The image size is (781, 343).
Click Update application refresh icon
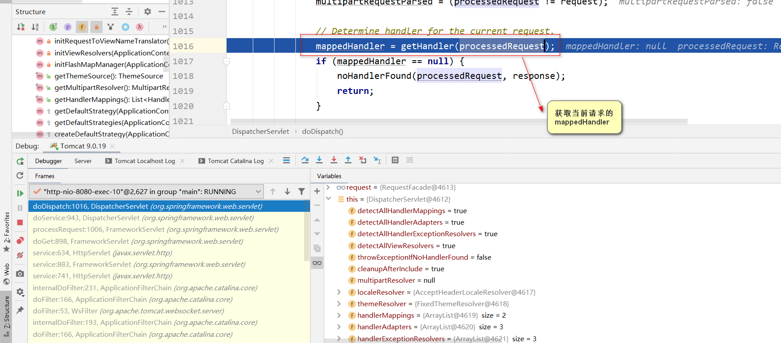click(20, 175)
